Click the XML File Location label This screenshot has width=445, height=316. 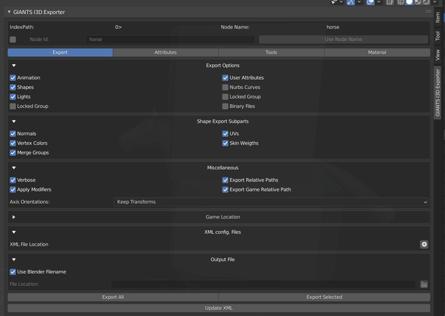(x=29, y=244)
